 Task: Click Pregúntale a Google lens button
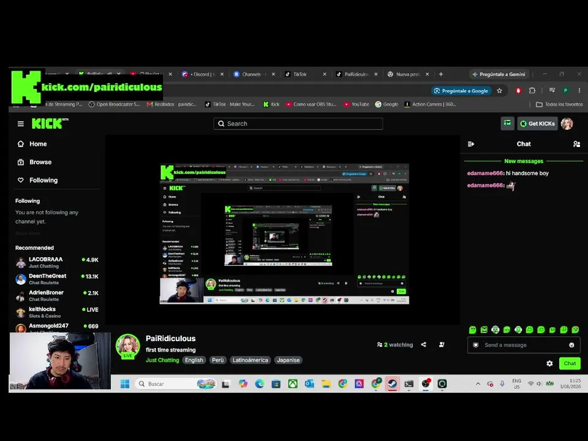tap(462, 91)
